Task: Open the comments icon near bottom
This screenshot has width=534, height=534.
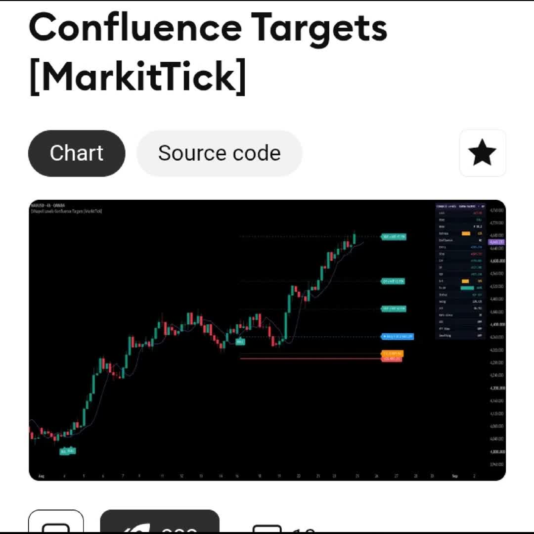Action: [267, 529]
